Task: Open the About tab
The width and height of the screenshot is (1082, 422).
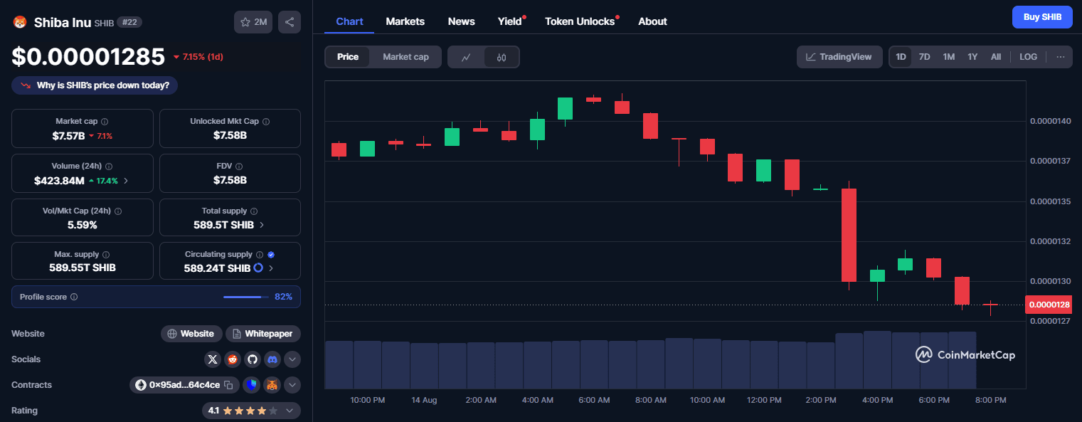Action: 652,21
